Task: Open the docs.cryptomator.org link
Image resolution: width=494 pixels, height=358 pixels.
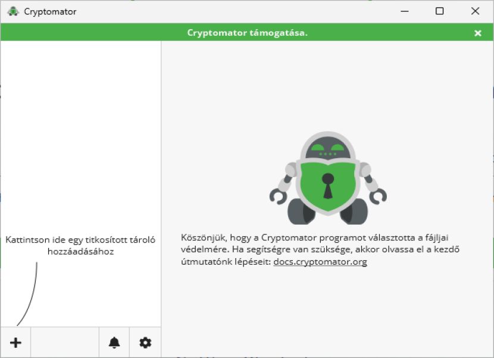Action: point(320,262)
